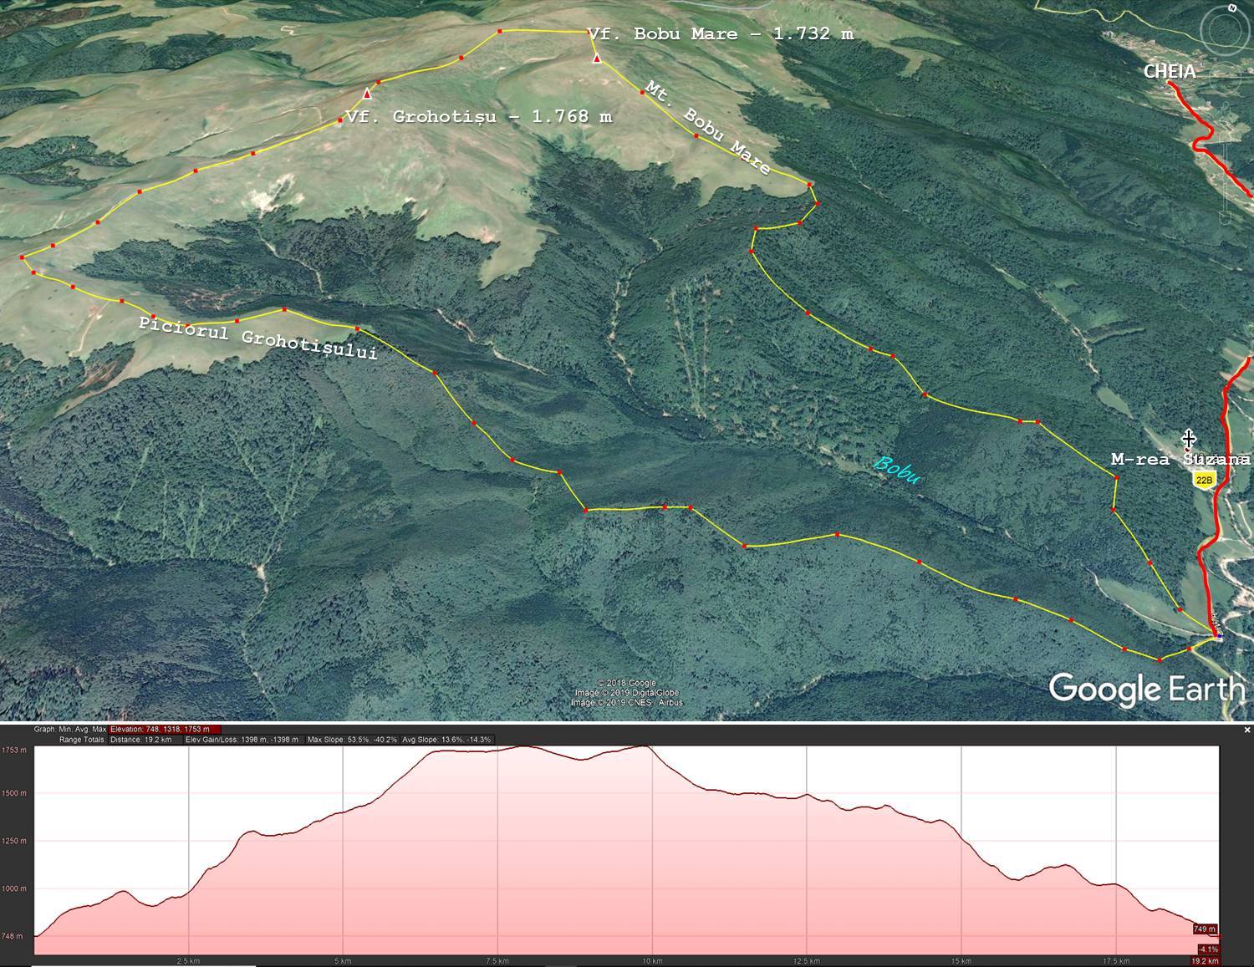The image size is (1254, 967).
Task: Select the Vf. Bobu Mare summit triangle marker
Action: point(597,59)
